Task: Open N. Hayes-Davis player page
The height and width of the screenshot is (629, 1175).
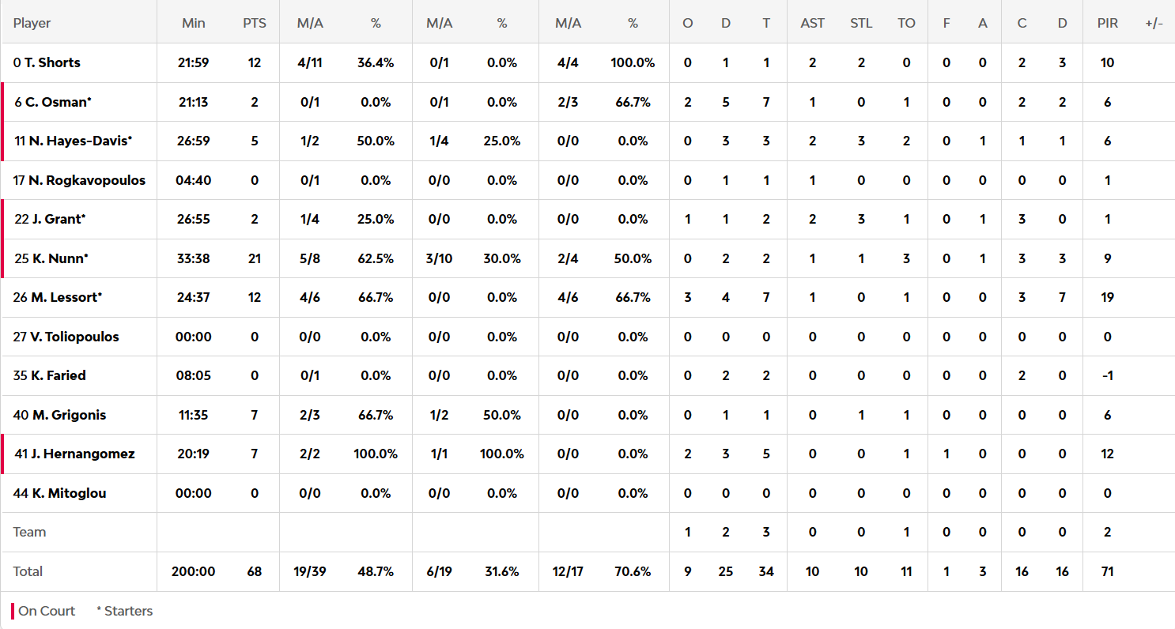Action: [79, 141]
